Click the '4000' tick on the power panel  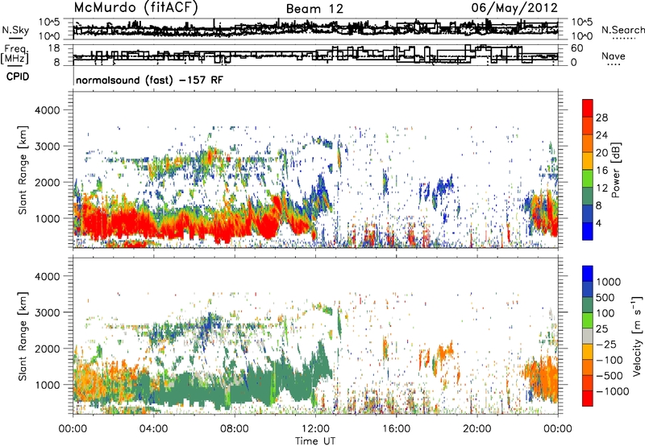(47, 110)
